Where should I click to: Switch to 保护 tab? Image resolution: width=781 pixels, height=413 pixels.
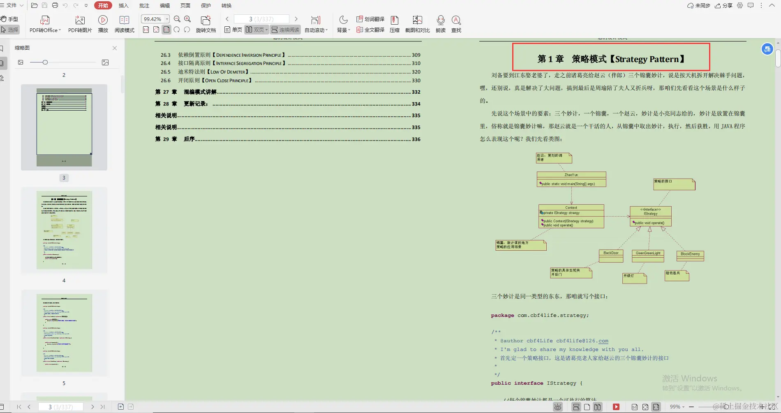tap(206, 5)
